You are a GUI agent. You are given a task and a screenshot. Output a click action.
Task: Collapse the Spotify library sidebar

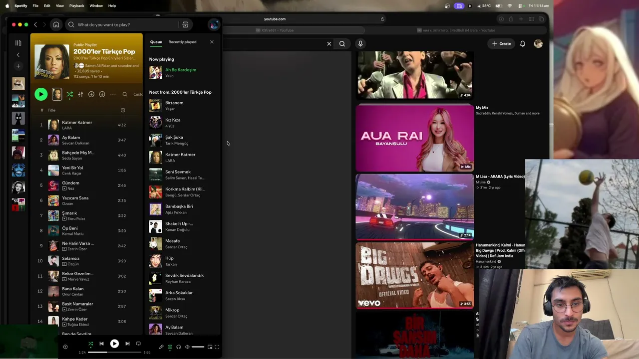tap(18, 55)
